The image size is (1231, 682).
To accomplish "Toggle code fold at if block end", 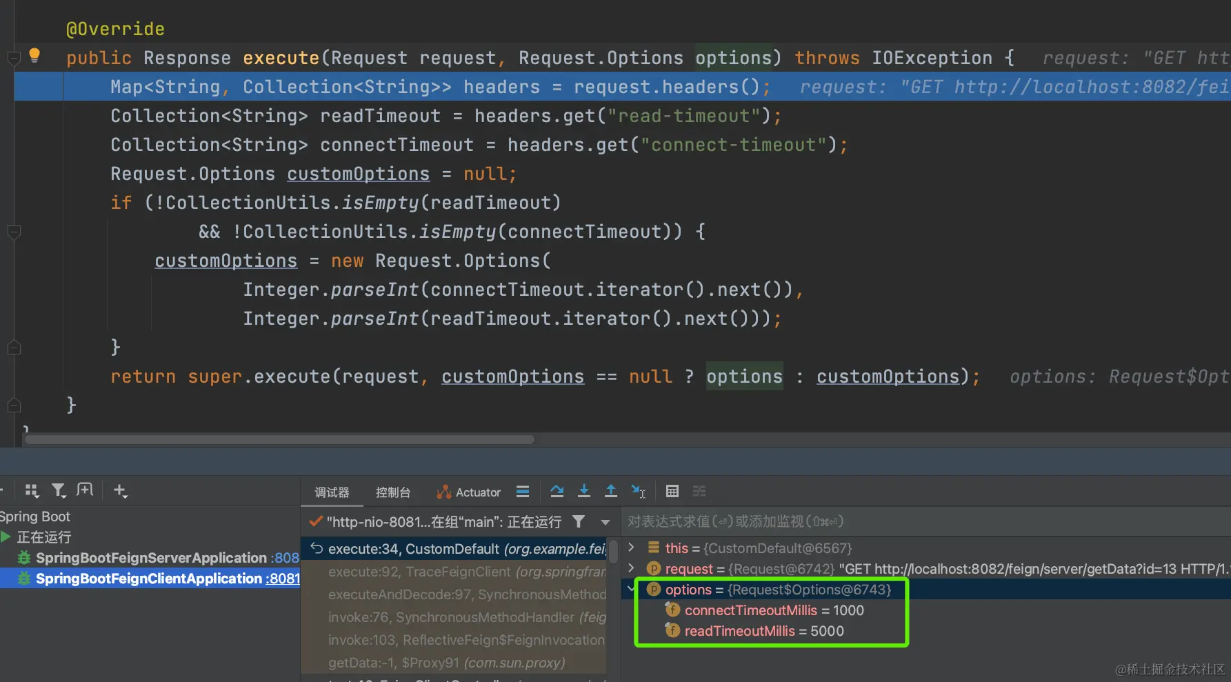I will click(13, 347).
